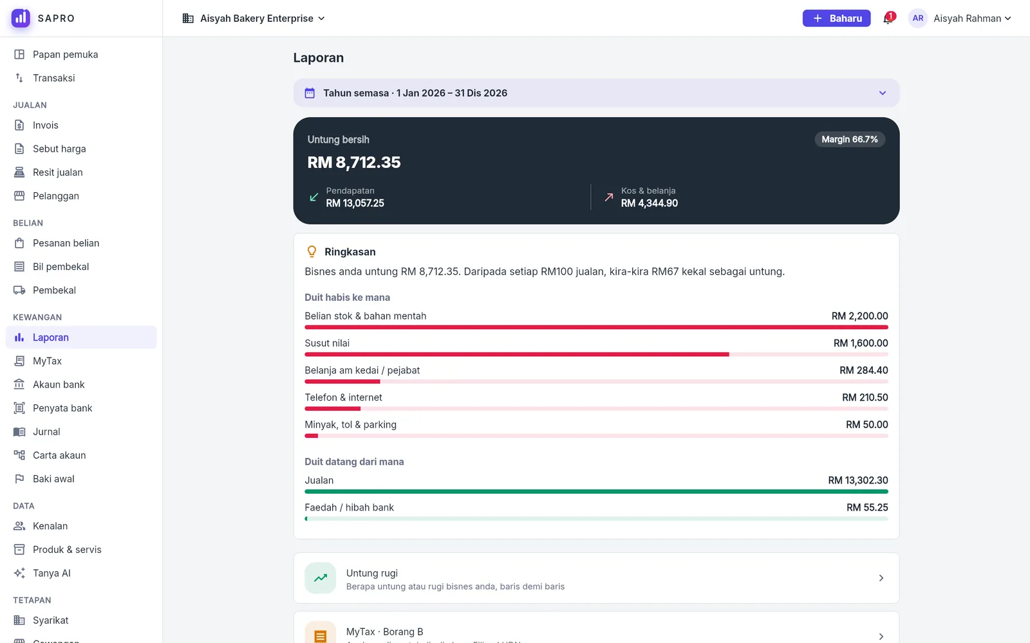Image resolution: width=1030 pixels, height=643 pixels.
Task: Open the notification bell icon
Action: coord(888,19)
